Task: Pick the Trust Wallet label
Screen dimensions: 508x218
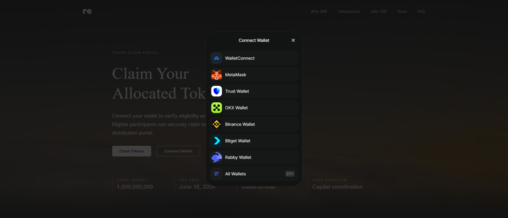Action: click(x=237, y=91)
